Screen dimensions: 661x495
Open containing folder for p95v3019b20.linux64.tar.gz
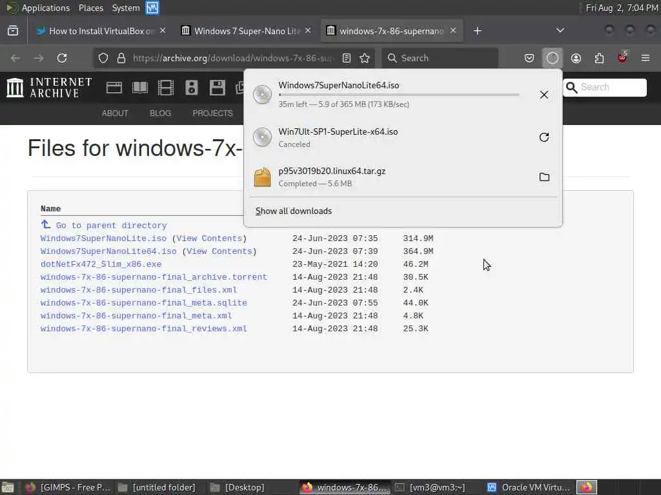pyautogui.click(x=544, y=177)
